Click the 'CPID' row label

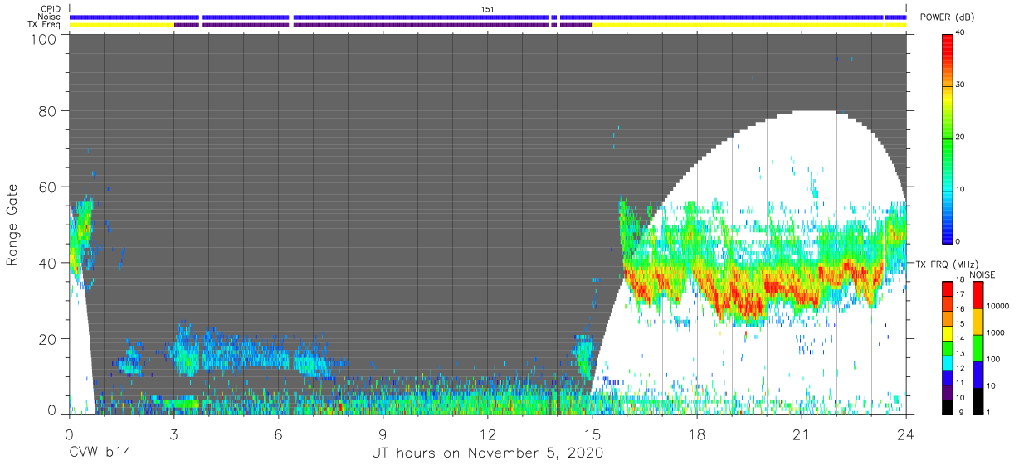tap(52, 8)
